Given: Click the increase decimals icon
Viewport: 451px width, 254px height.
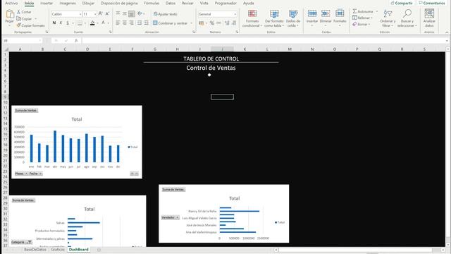Looking at the screenshot, I should 227,23.
